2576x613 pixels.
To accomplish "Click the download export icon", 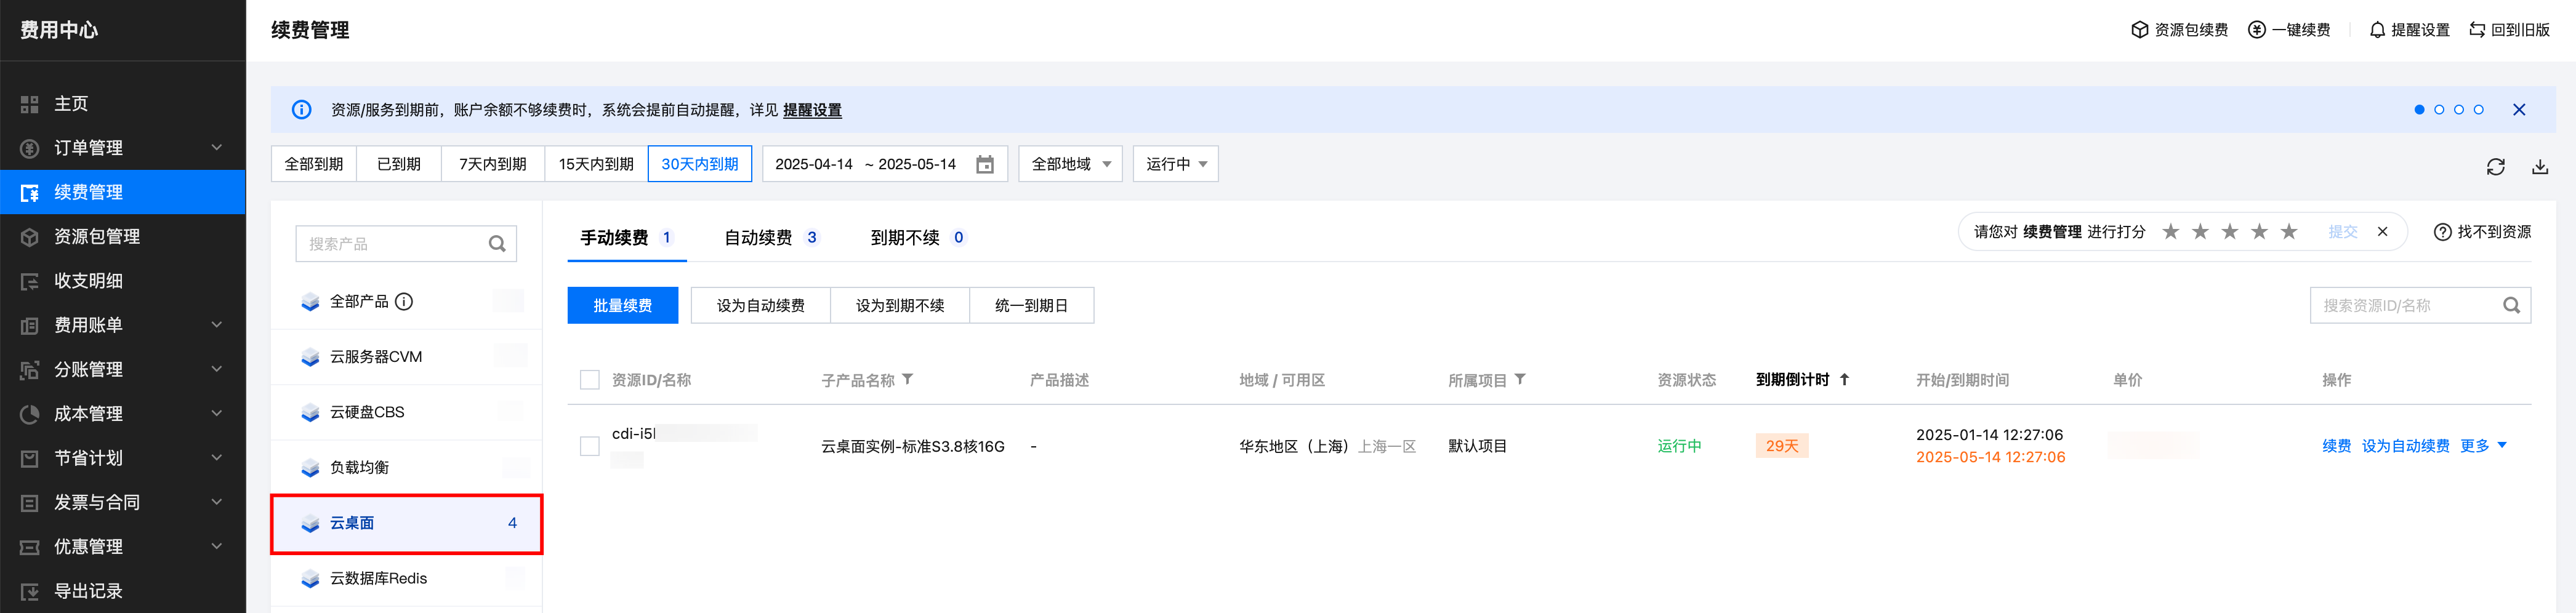I will pos(2539,167).
